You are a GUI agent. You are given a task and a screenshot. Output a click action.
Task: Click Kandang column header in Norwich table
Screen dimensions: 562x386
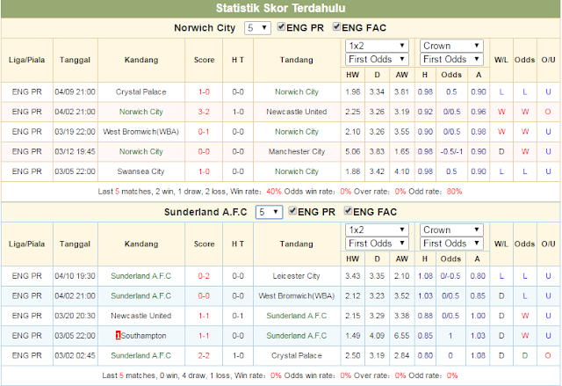141,60
